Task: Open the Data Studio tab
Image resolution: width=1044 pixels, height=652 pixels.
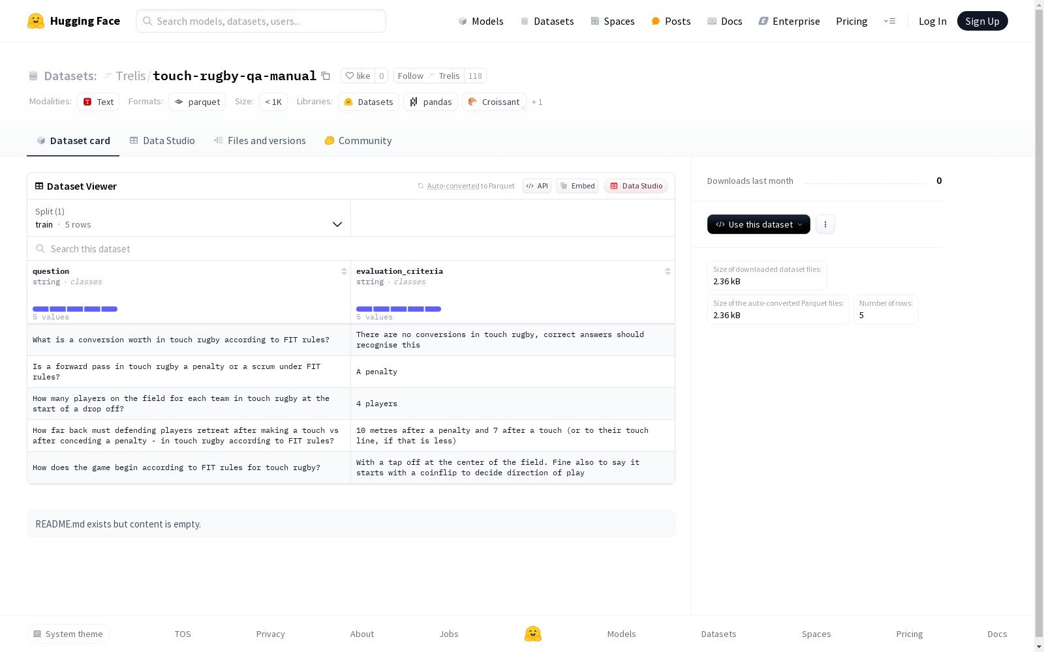Action: coord(162,141)
